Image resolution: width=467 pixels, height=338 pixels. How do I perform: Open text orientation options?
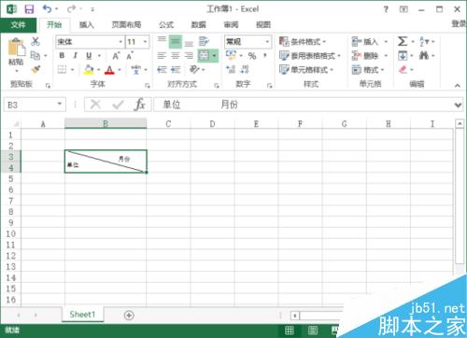click(194, 69)
